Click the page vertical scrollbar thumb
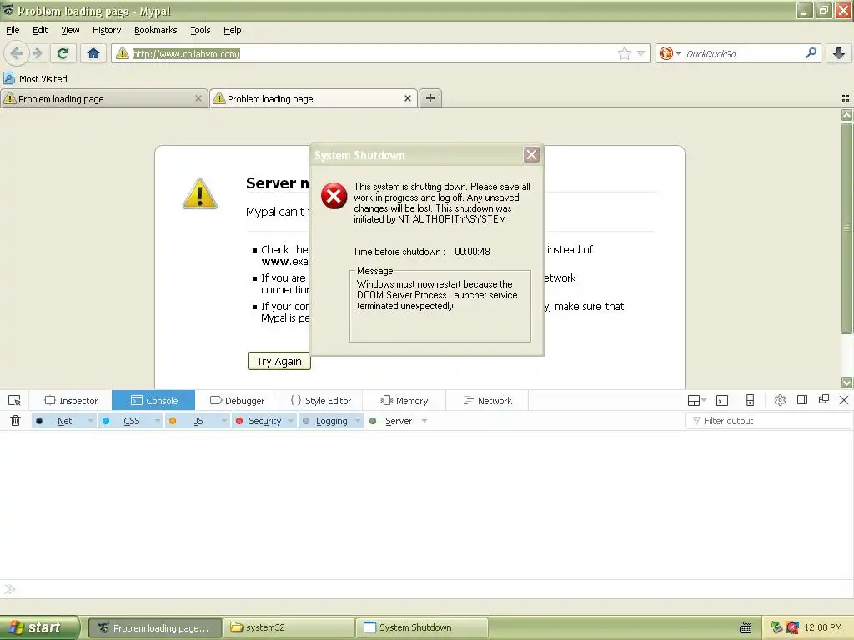The image size is (854, 640). tap(846, 227)
